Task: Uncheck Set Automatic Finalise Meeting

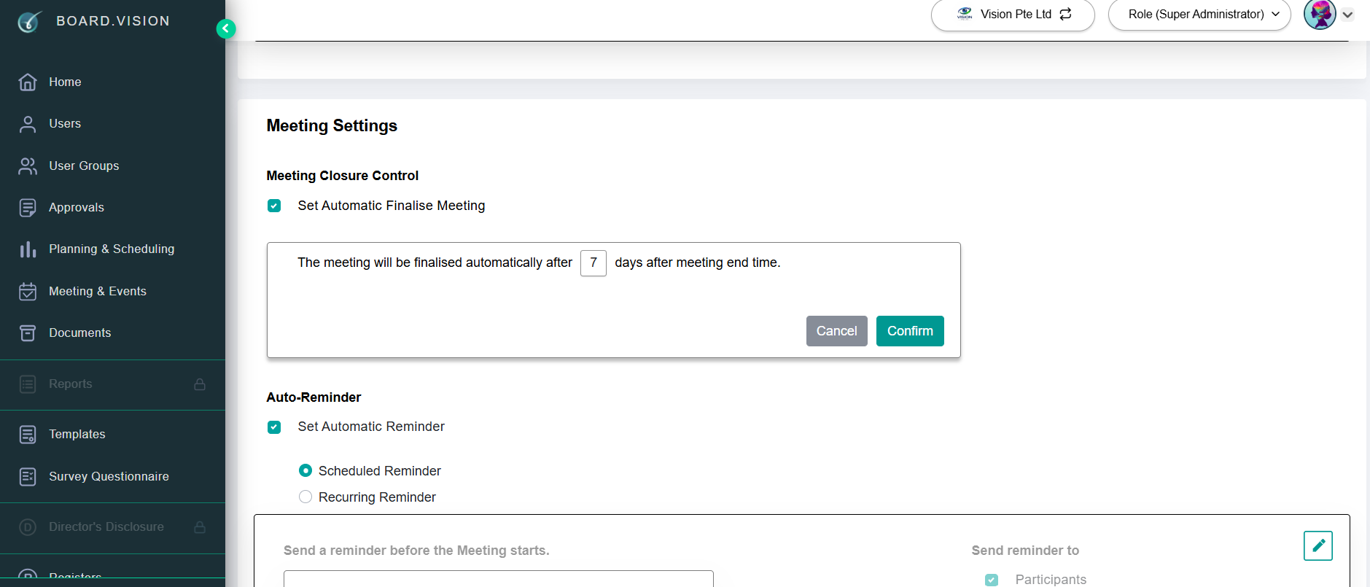Action: pyautogui.click(x=274, y=206)
